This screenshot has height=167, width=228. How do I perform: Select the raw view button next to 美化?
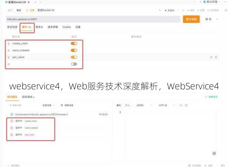128,105
